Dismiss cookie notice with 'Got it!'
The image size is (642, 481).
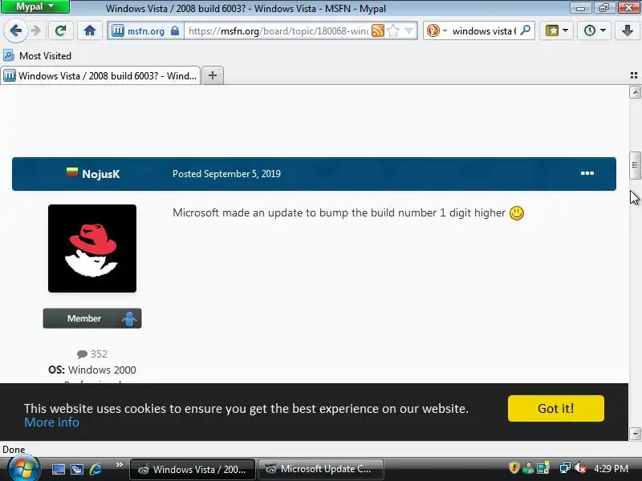[555, 408]
